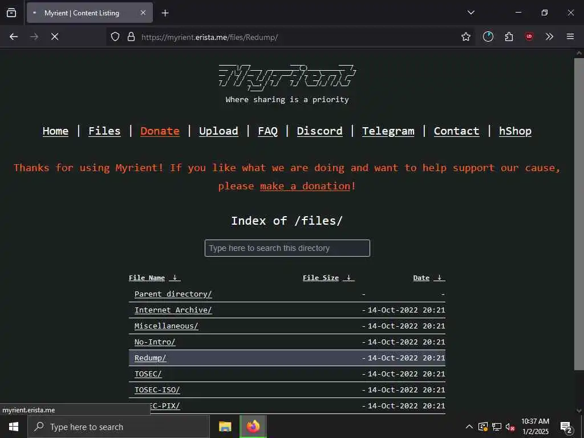Open Firefox View tabs overview icon
This screenshot has height=438, width=584.
tap(11, 13)
